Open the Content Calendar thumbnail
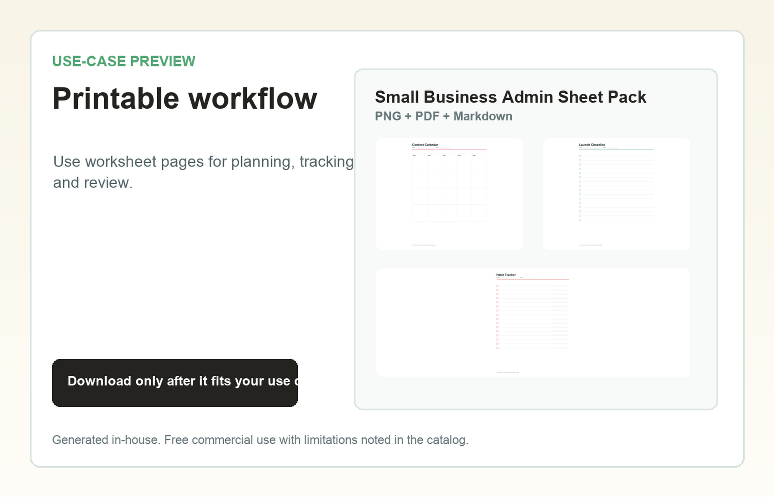Screen dimensions: 774x497 (449, 194)
